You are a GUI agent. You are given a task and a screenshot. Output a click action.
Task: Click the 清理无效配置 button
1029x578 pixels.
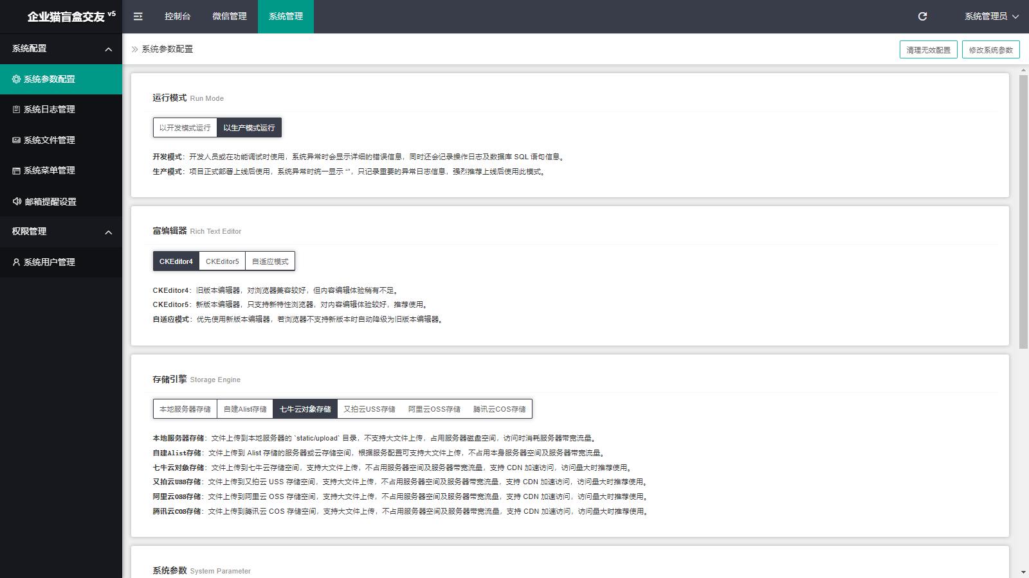tap(928, 50)
